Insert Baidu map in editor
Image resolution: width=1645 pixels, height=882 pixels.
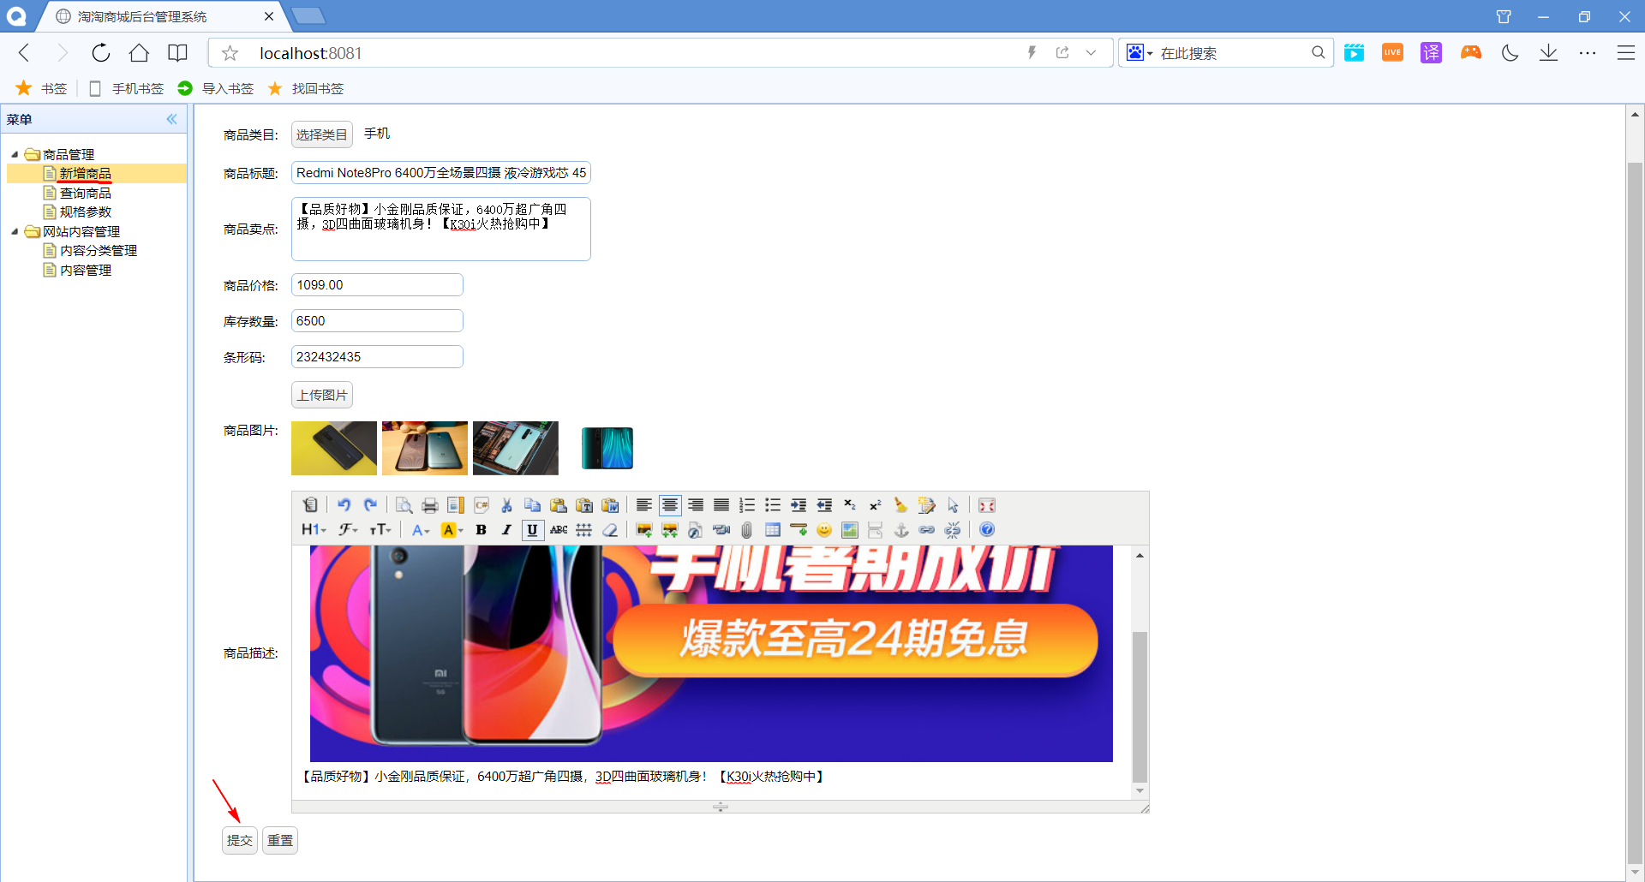pos(849,530)
